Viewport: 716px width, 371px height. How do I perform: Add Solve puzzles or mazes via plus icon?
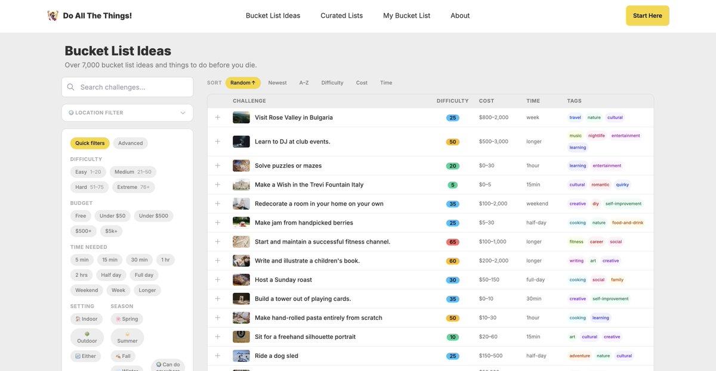pyautogui.click(x=218, y=166)
